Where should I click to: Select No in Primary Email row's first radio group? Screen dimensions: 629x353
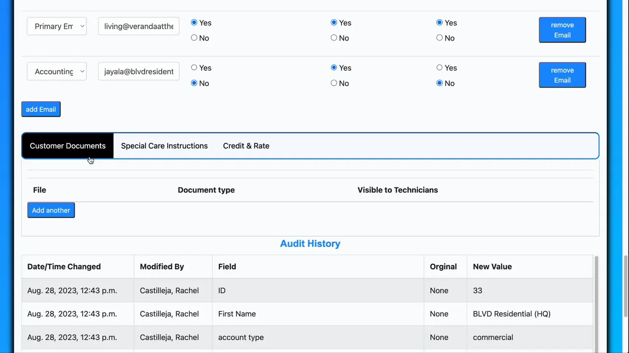coord(194,38)
